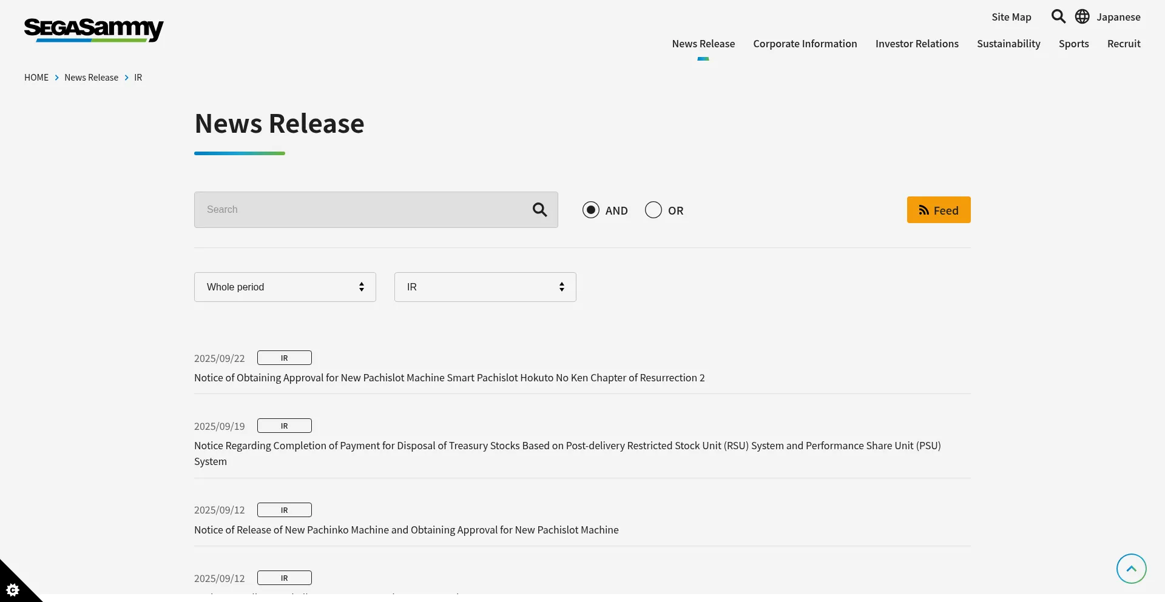Click the Site Map link
This screenshot has width=1165, height=602.
(x=1011, y=17)
